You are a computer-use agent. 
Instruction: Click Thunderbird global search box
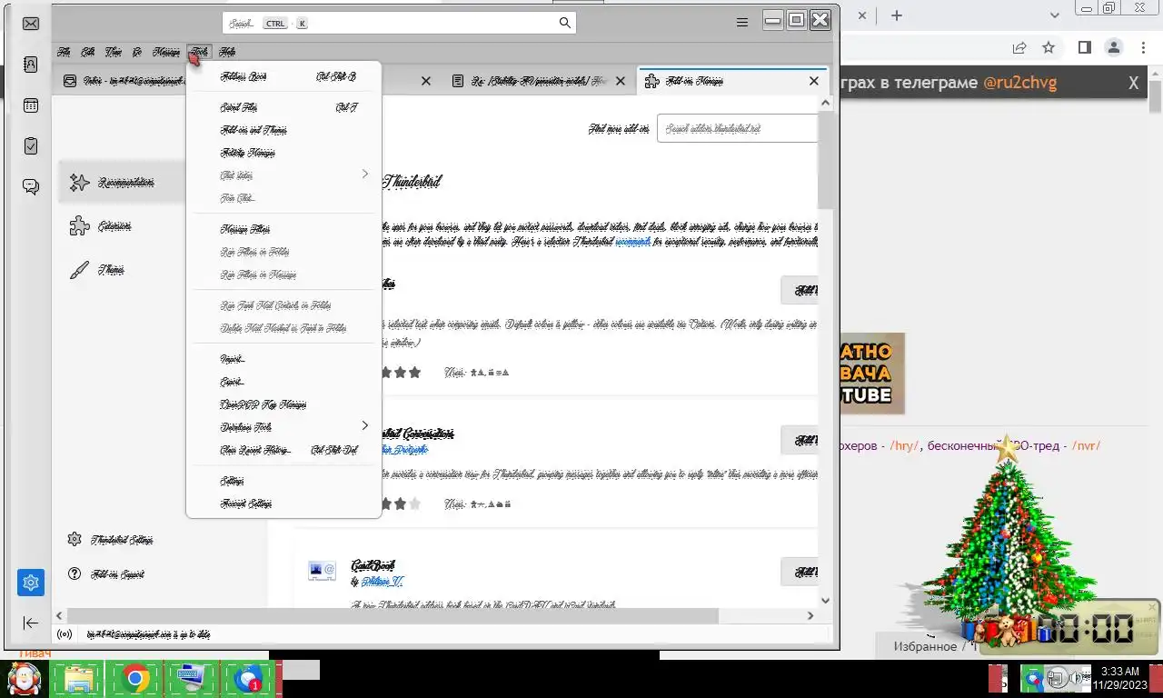[x=399, y=23]
